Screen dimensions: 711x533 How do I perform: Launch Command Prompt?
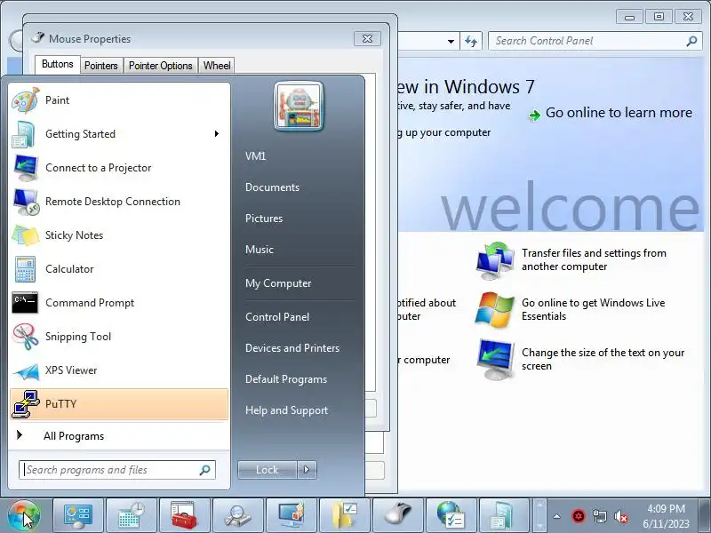pyautogui.click(x=119, y=303)
